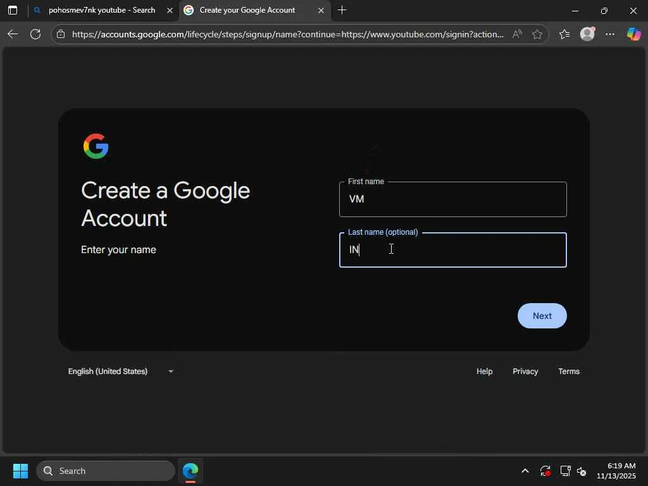Screen dimensions: 648x486
Task: Refresh the current page
Action: pyautogui.click(x=35, y=34)
